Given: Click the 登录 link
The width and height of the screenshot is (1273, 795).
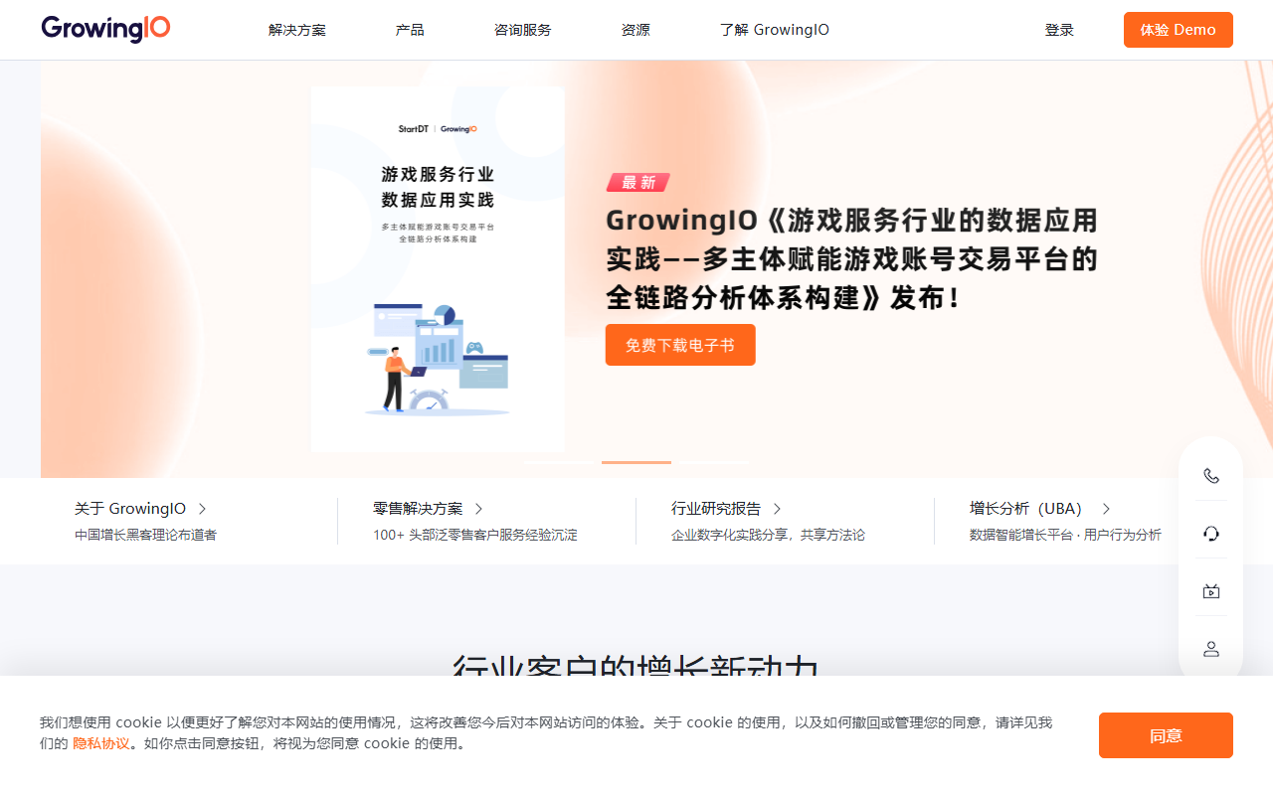Looking at the screenshot, I should [x=1059, y=30].
